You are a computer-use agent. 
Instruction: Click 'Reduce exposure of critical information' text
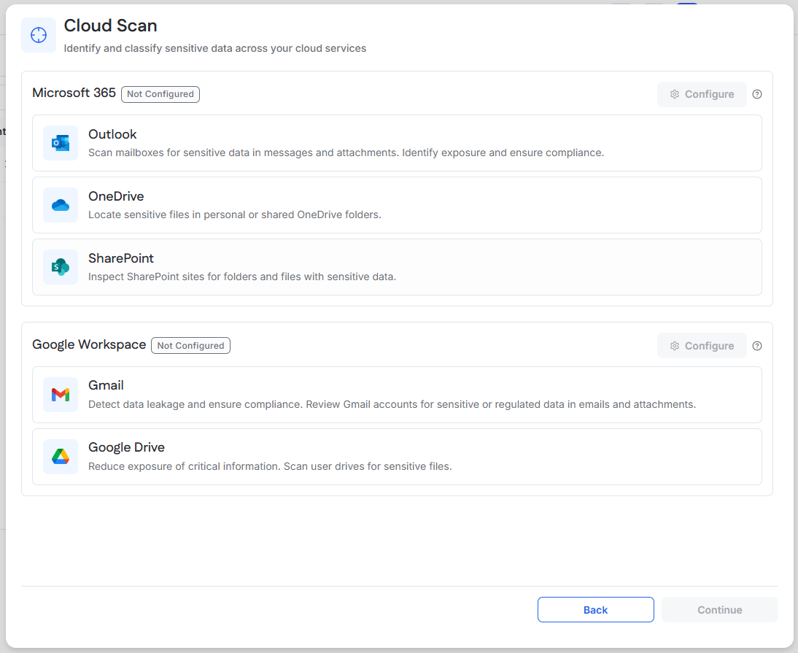[270, 467]
